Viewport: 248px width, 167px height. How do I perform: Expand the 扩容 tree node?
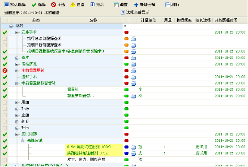tap(17, 122)
